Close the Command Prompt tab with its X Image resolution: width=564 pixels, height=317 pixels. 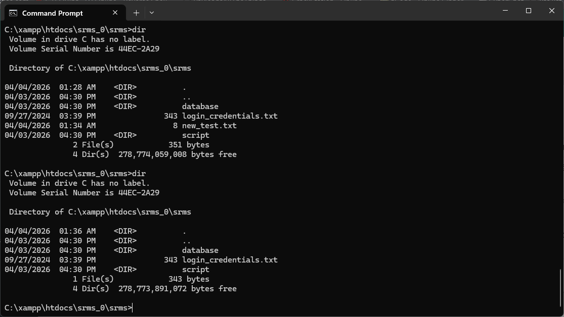click(x=114, y=13)
